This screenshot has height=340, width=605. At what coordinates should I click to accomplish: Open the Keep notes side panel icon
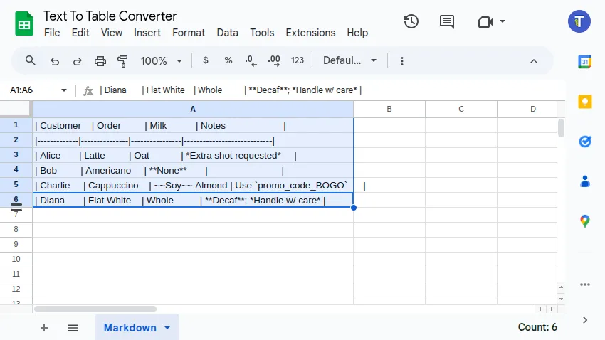[x=585, y=102]
